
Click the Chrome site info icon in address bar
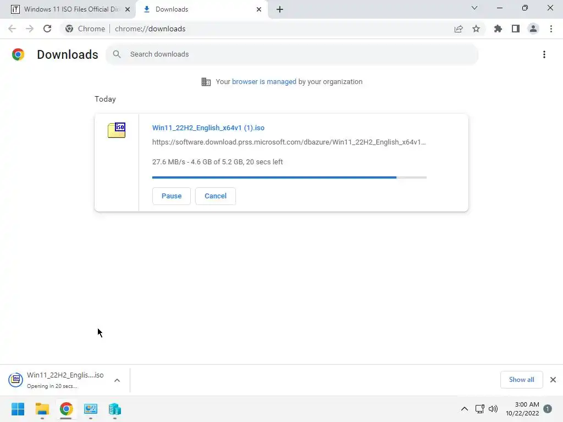pyautogui.click(x=69, y=29)
